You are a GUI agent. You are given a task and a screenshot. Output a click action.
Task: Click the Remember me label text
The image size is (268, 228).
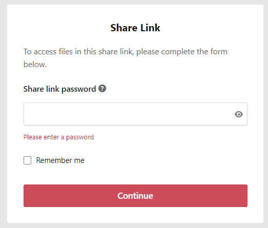[x=60, y=160]
